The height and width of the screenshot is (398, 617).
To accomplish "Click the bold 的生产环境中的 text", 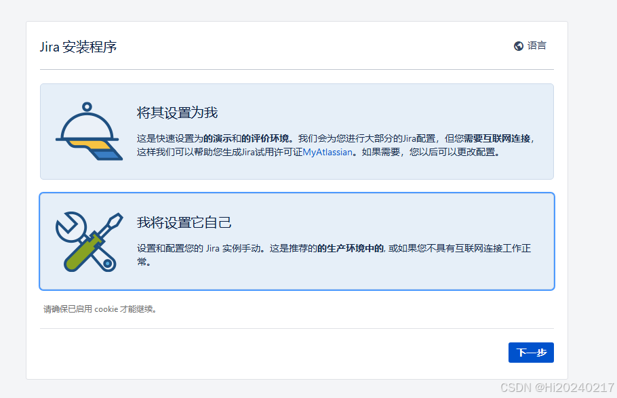I will click(x=351, y=248).
